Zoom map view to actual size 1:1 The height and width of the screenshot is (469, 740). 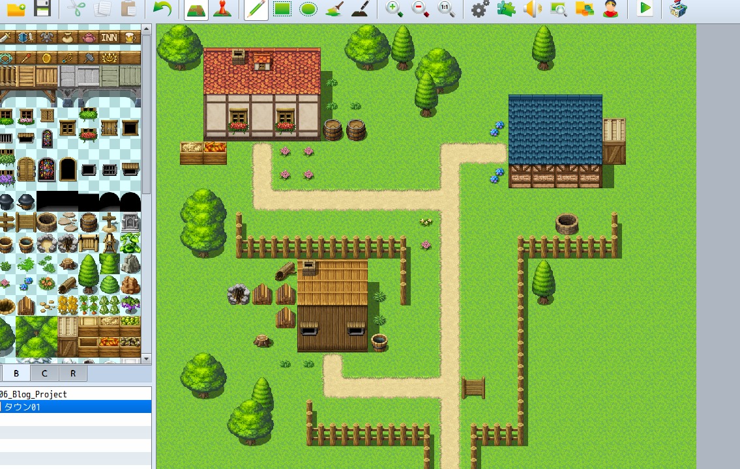(447, 9)
